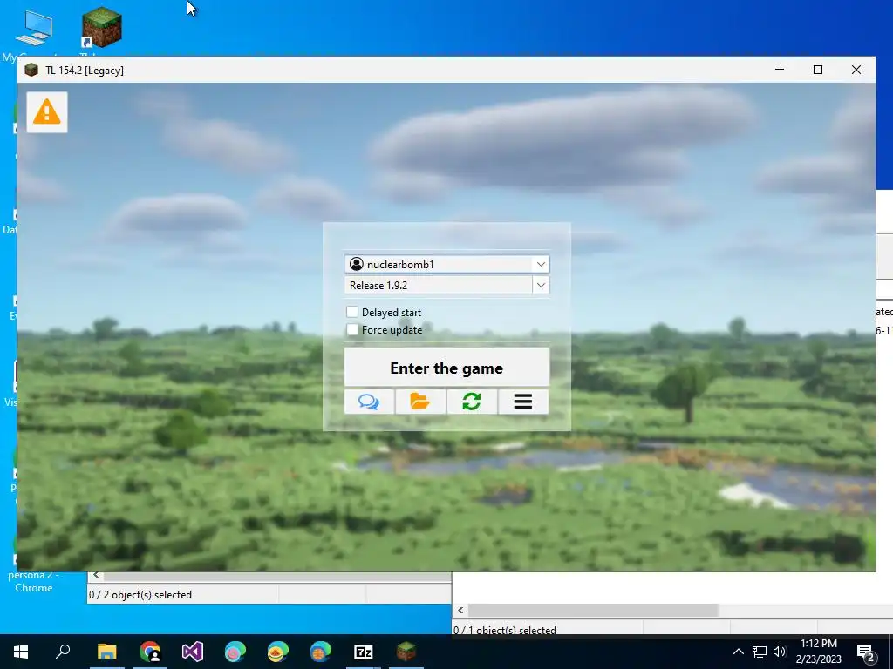Launch Chrome from the taskbar
The height and width of the screenshot is (669, 893).
pos(150,652)
